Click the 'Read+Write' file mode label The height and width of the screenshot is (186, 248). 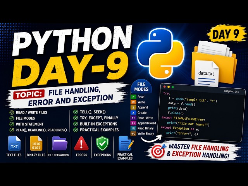(x=145, y=118)
